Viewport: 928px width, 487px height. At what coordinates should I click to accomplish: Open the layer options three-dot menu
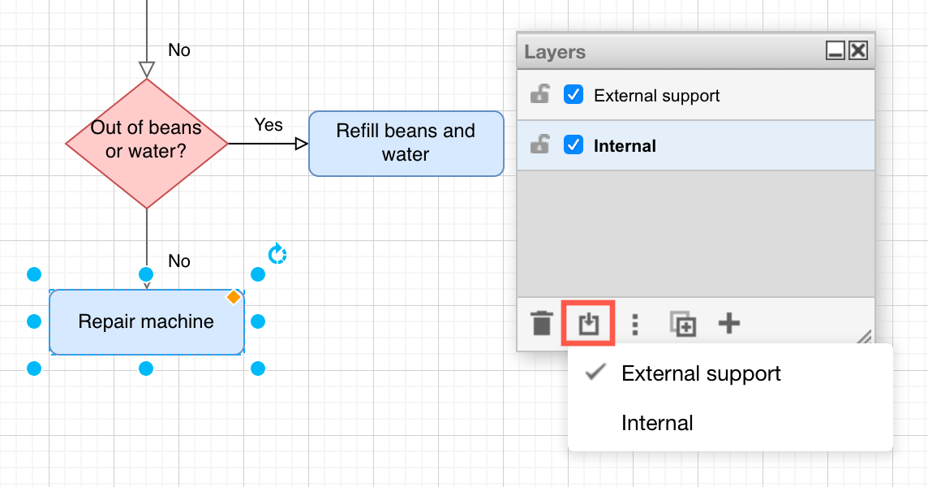[x=635, y=325]
